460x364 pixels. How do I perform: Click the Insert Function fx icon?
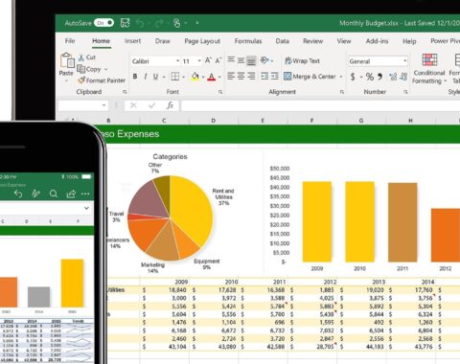pyautogui.click(x=170, y=105)
